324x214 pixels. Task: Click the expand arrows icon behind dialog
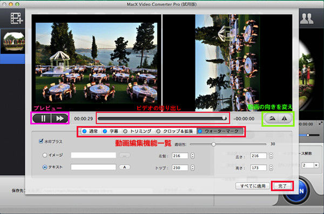[x=320, y=123]
